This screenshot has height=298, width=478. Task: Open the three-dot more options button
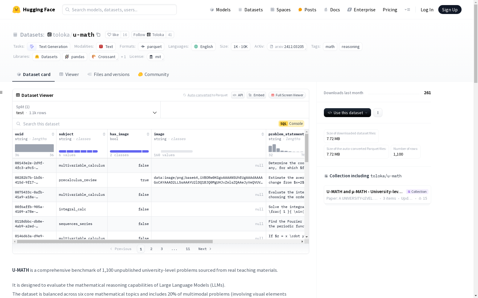378,113
